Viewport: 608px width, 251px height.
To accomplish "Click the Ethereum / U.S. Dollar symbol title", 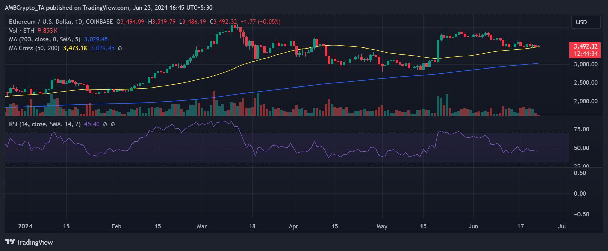I will click(61, 22).
